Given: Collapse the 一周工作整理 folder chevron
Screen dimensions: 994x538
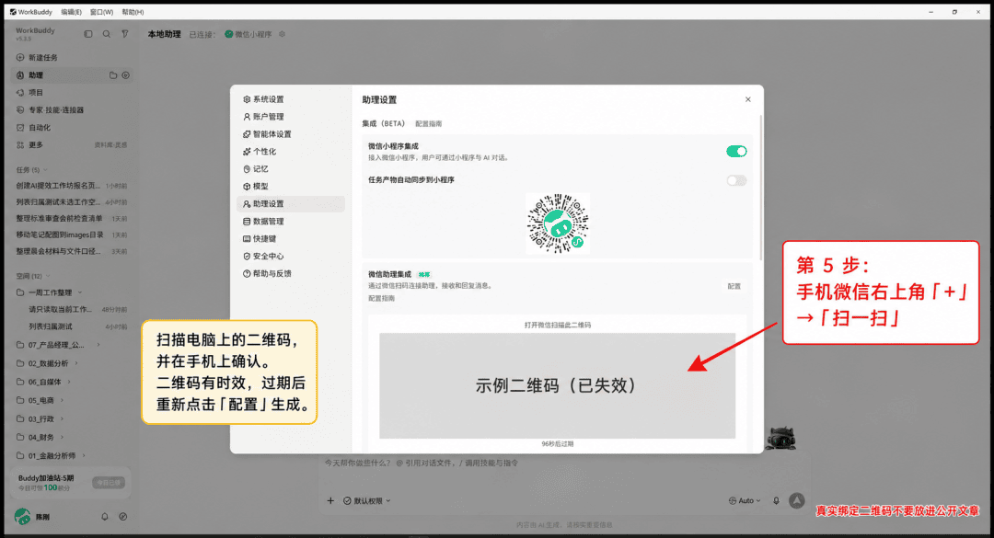Looking at the screenshot, I should point(80,292).
